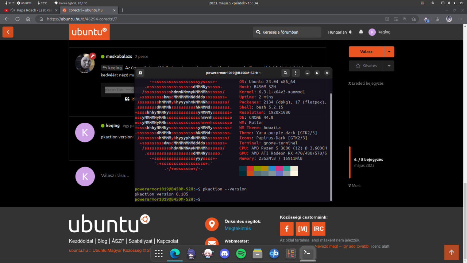The width and height of the screenshot is (467, 263).
Task: Click the date and time in top bar
Action: click(x=233, y=3)
